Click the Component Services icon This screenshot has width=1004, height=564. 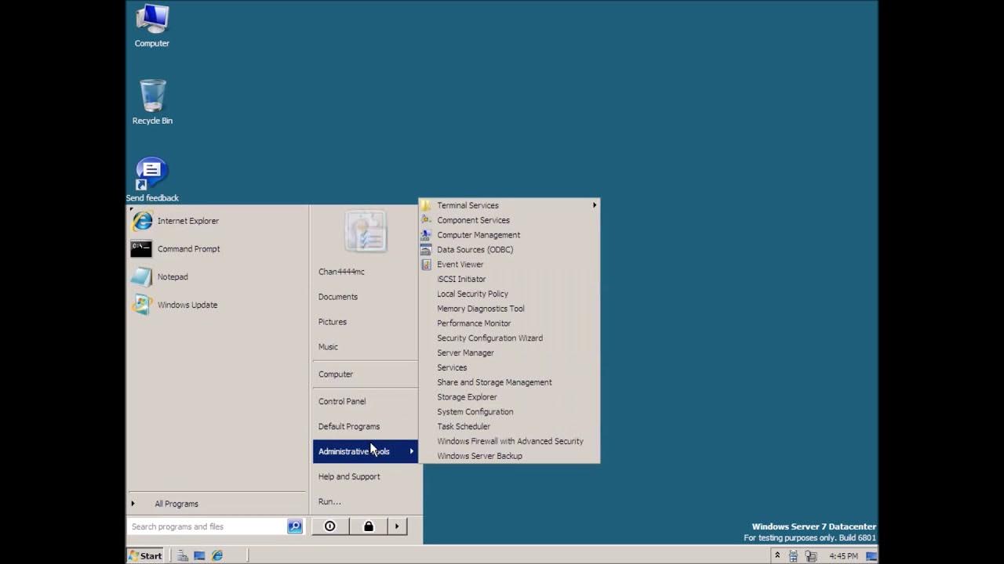click(x=426, y=220)
